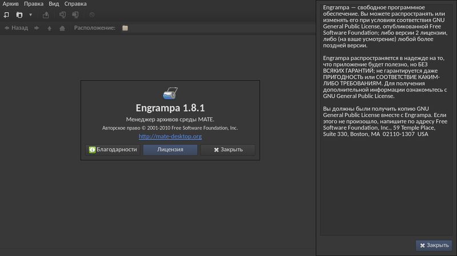This screenshot has height=256, width=457.
Task: Open the http://mate-desktop.org link
Action: click(170, 136)
